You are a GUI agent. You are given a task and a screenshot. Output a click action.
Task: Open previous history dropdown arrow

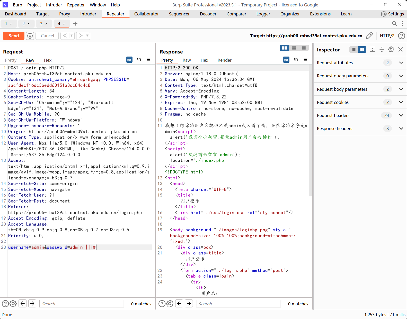(72, 36)
